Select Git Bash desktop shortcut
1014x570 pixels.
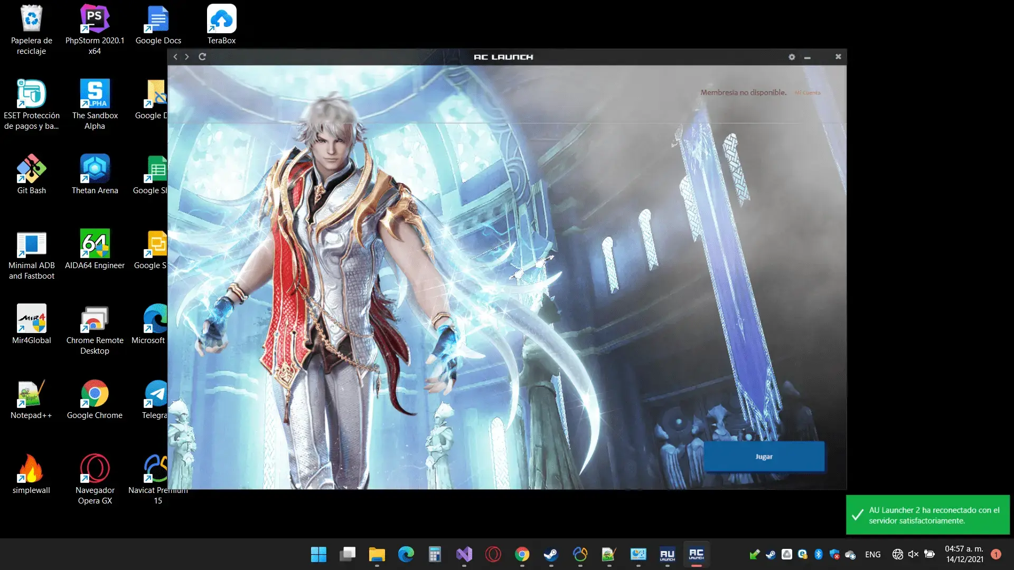32,174
